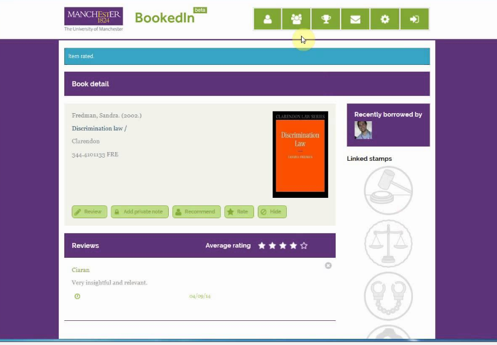
Task: Click the Recommend button
Action: (196, 211)
